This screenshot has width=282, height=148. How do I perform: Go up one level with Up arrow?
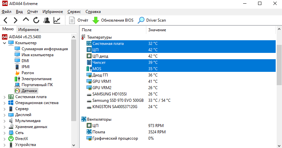click(x=26, y=20)
